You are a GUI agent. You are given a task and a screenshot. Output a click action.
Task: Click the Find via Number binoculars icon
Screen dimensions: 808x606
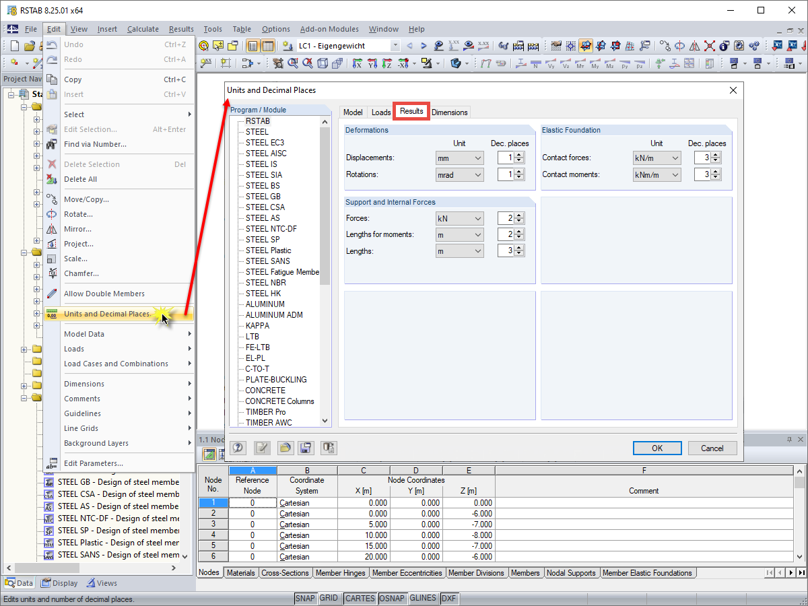52,143
